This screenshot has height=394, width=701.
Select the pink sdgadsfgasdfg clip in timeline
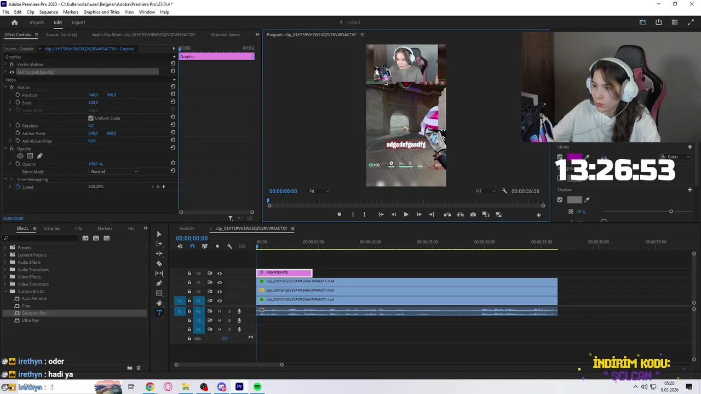pos(284,273)
